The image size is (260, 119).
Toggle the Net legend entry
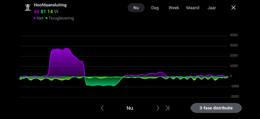pyautogui.click(x=39, y=18)
